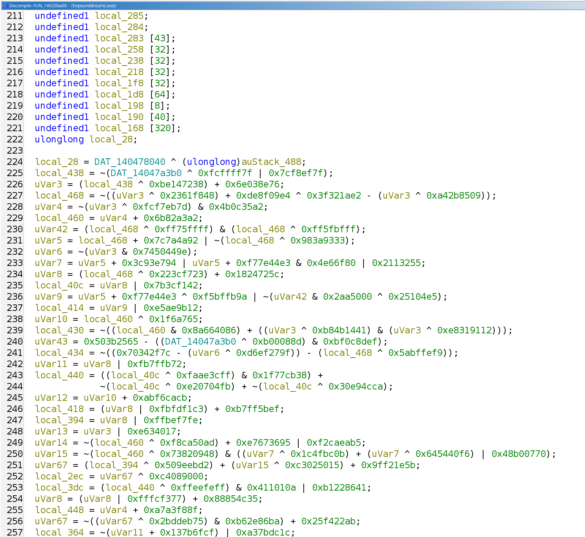
Task: Click the Decompiler icon in the title bar
Action: (4, 6)
